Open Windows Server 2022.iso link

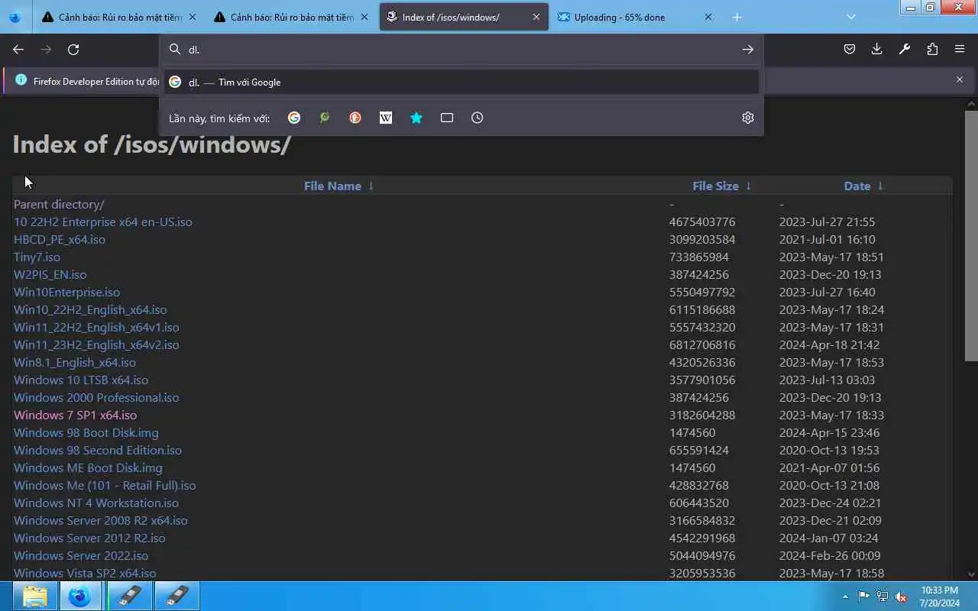[x=81, y=556]
